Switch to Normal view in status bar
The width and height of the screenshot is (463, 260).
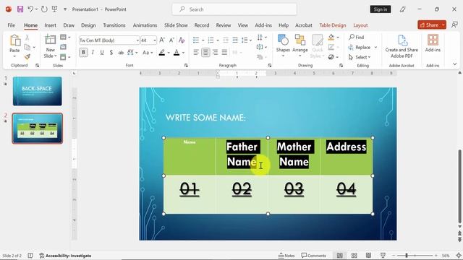[340, 255]
